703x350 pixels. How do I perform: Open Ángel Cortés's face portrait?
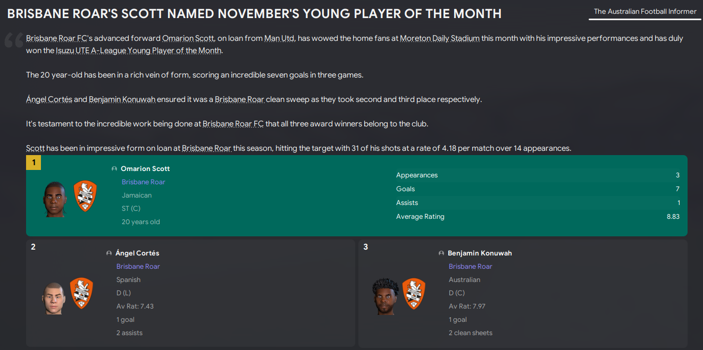53,297
